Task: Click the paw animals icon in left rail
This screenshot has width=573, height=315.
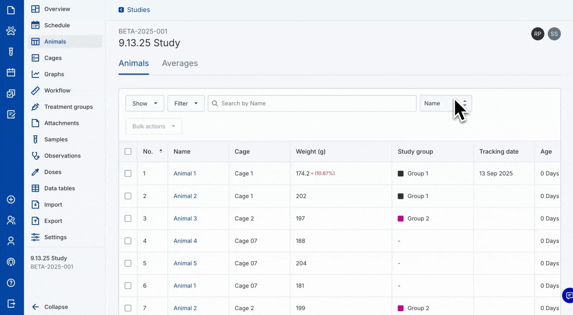Action: pyautogui.click(x=11, y=31)
